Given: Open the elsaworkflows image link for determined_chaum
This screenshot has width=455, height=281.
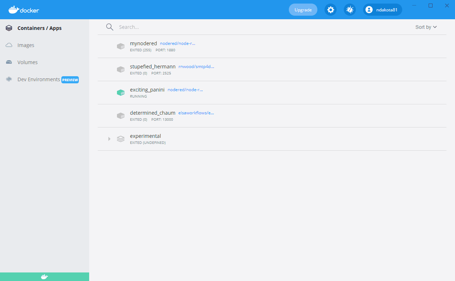Looking at the screenshot, I should (196, 113).
